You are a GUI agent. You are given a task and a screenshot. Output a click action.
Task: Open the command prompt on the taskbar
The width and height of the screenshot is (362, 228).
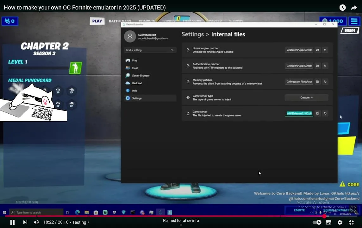133,212
